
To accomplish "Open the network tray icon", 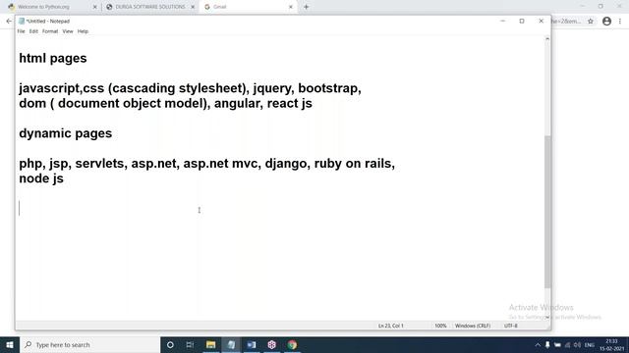I will pos(568,344).
